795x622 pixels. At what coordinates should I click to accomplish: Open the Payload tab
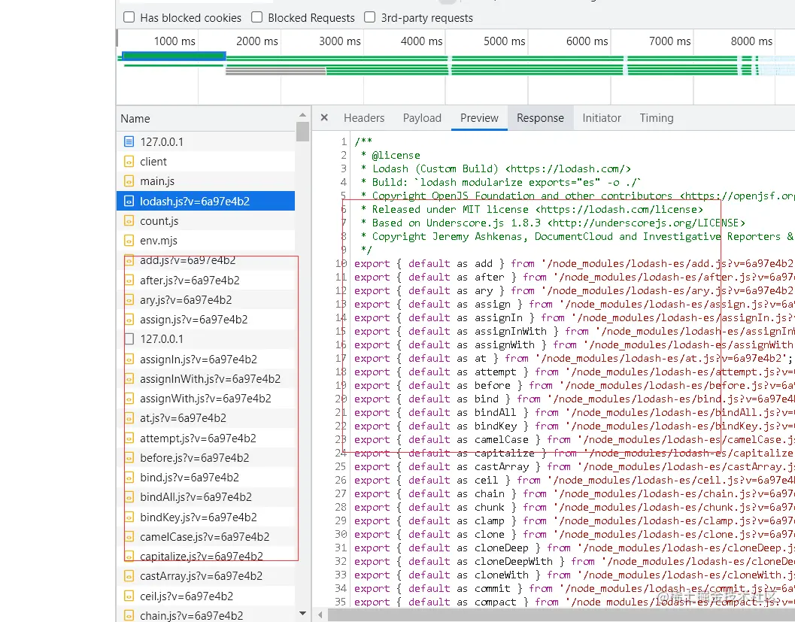tap(422, 118)
